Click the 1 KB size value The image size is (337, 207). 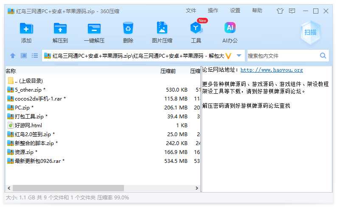[x=182, y=126]
